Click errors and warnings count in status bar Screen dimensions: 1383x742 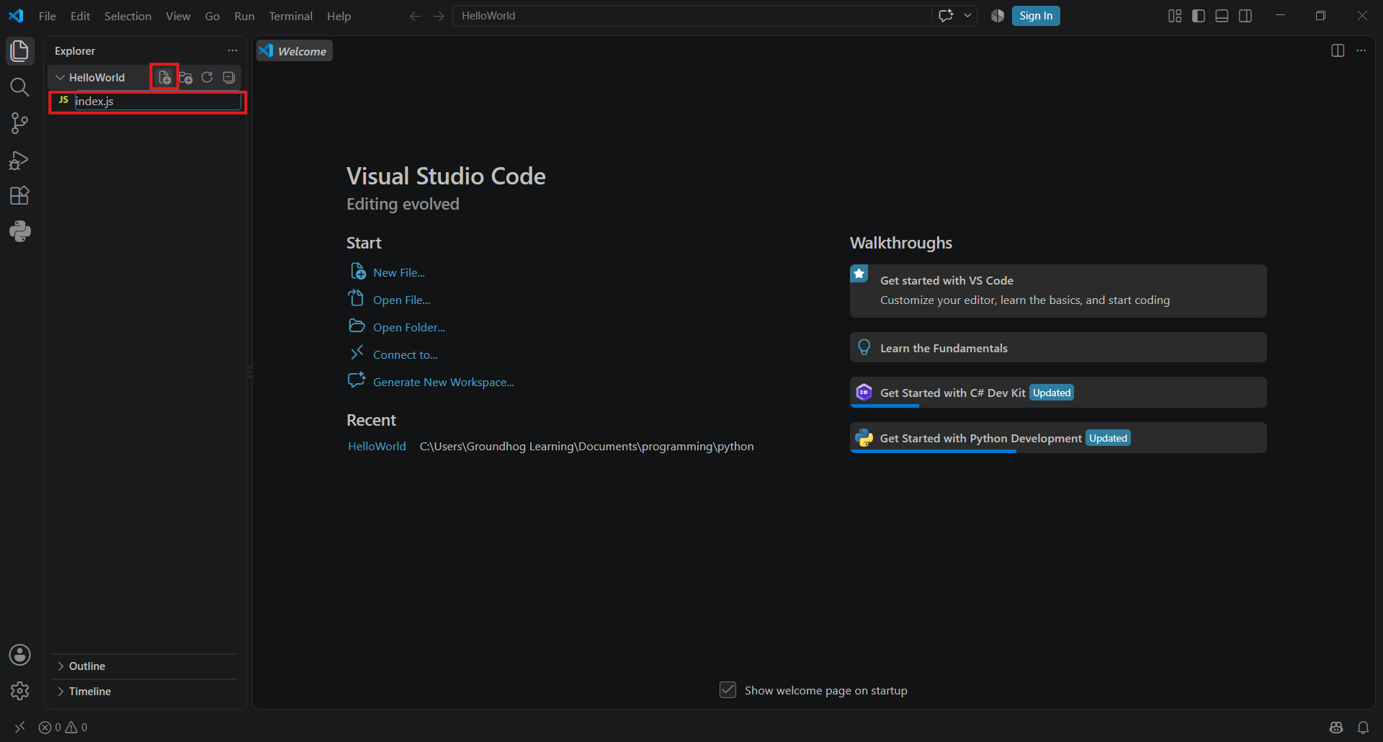click(63, 728)
